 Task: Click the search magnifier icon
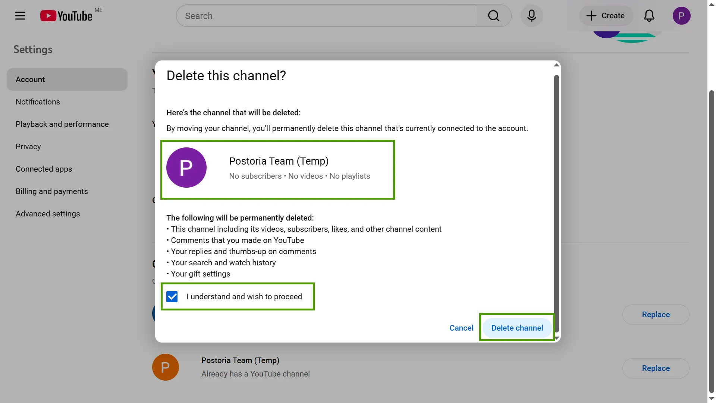tap(493, 16)
